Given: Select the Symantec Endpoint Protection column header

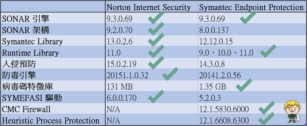Looking at the screenshot, I should click(252, 7).
